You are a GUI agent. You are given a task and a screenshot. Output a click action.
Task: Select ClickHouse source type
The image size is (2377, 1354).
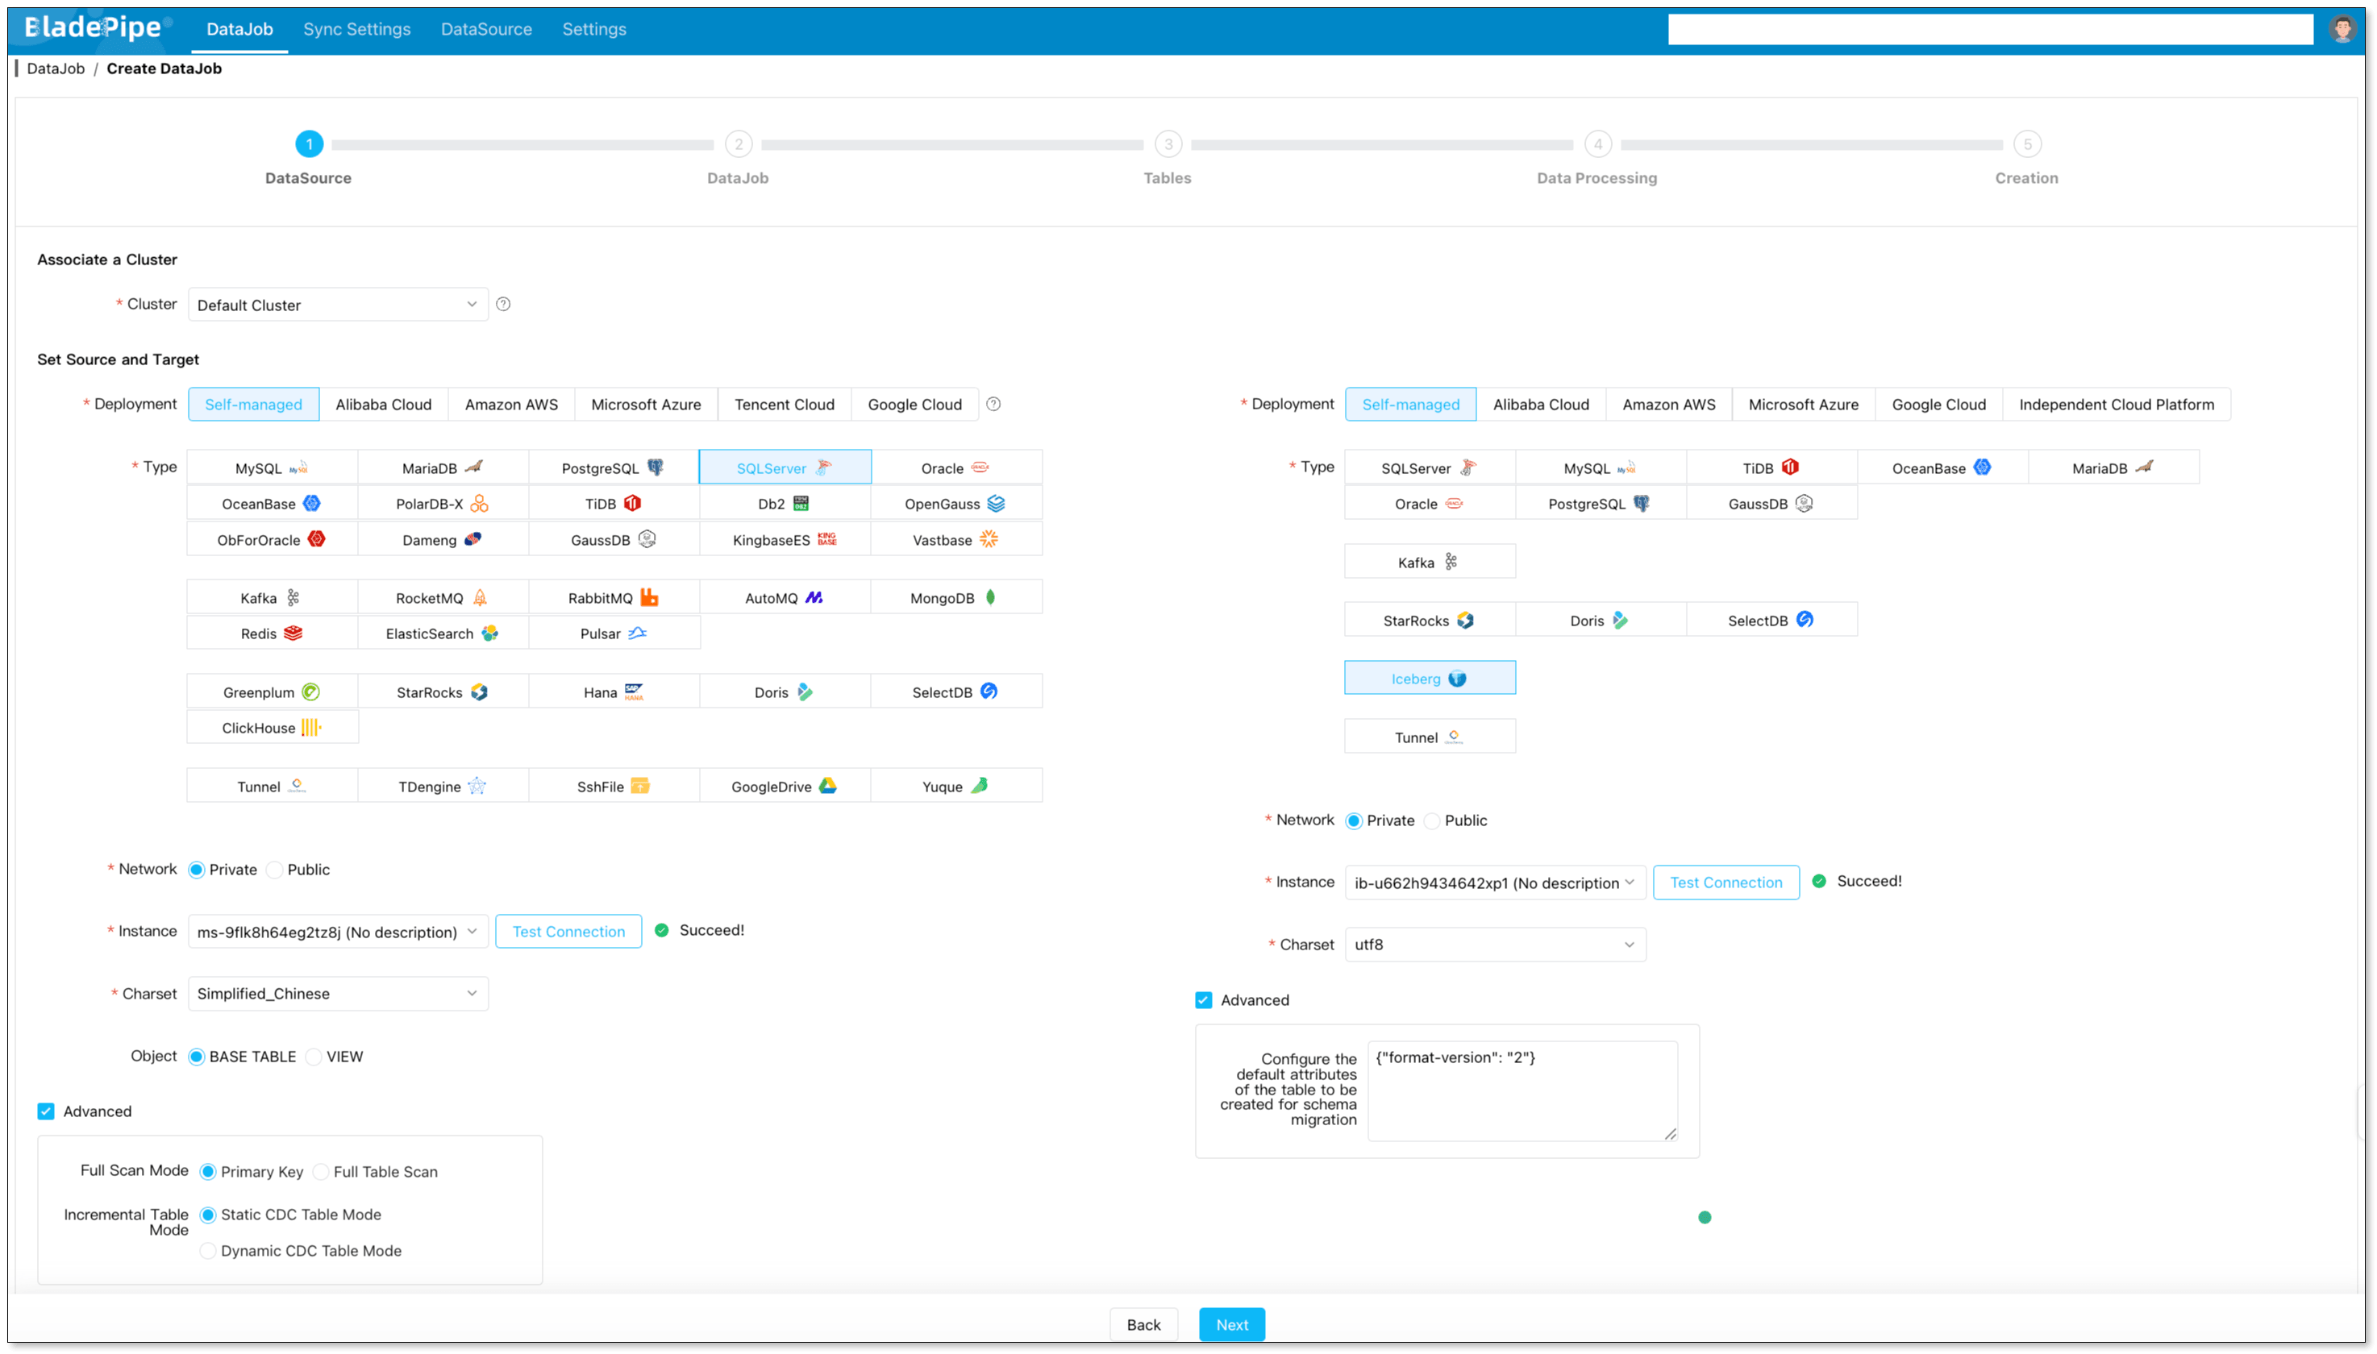272,727
